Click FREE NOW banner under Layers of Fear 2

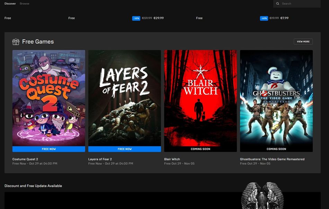click(x=125, y=149)
